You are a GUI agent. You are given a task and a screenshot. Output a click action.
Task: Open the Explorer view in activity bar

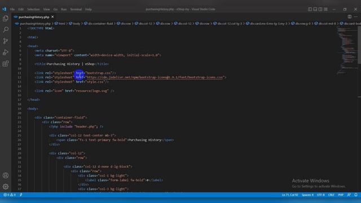(x=6, y=18)
